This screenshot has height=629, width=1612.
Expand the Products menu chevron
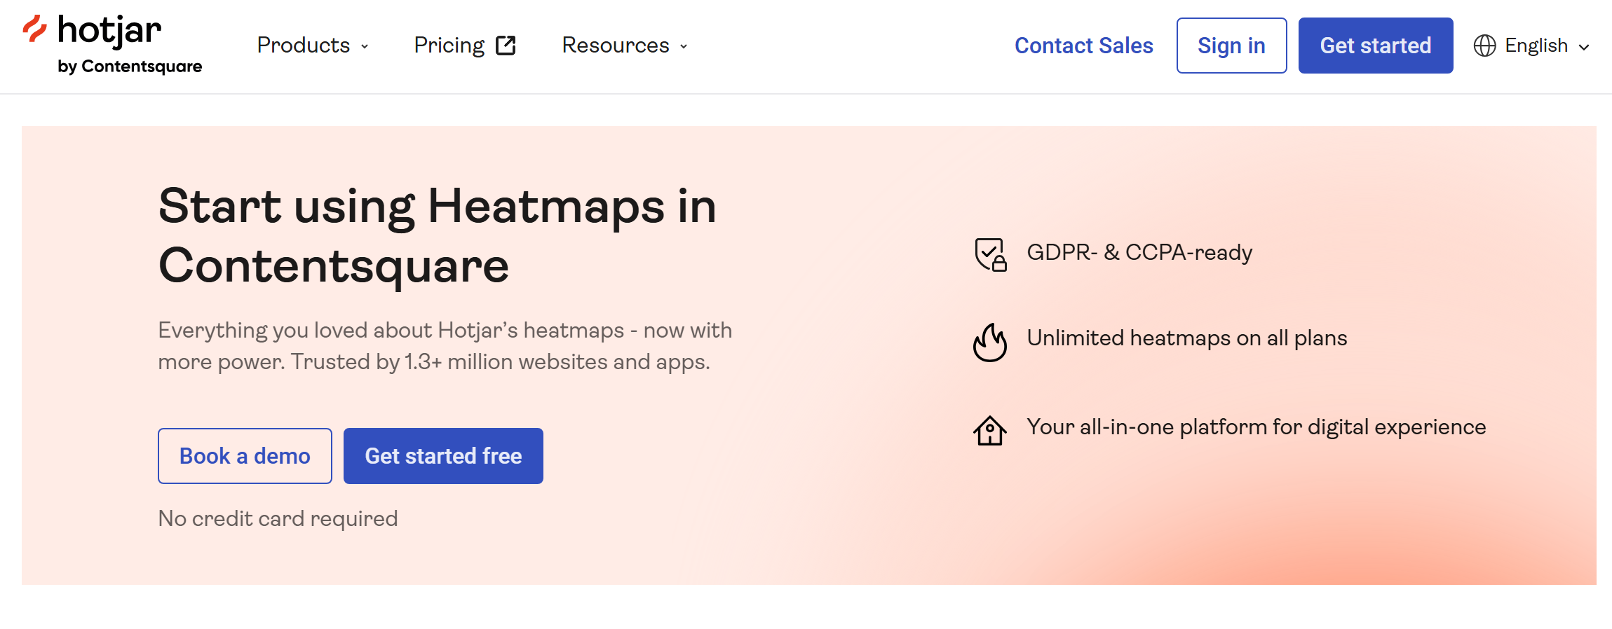[365, 46]
